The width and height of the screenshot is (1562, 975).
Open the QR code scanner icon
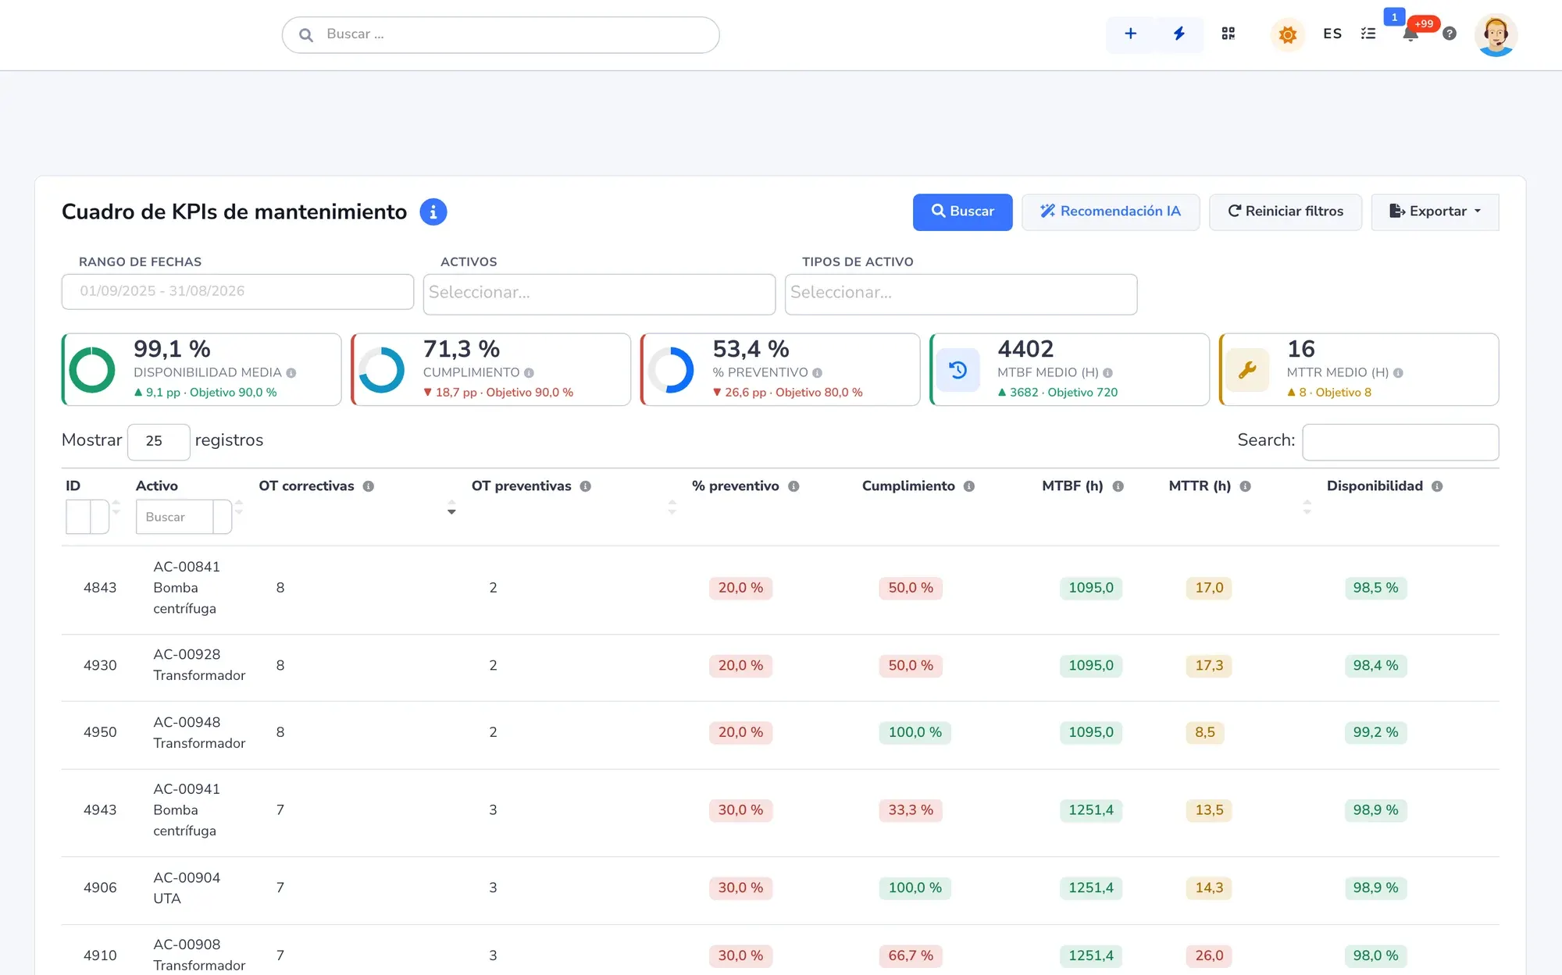coord(1229,34)
